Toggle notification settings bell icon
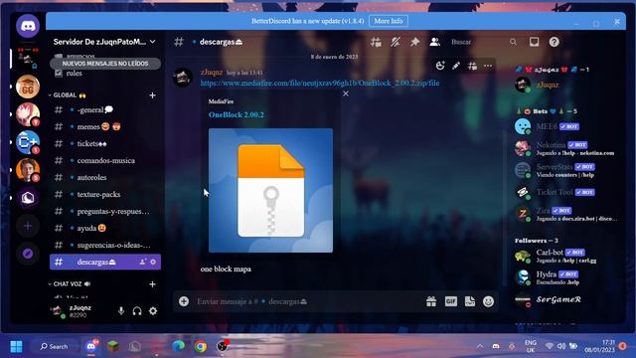The width and height of the screenshot is (636, 358). (396, 42)
